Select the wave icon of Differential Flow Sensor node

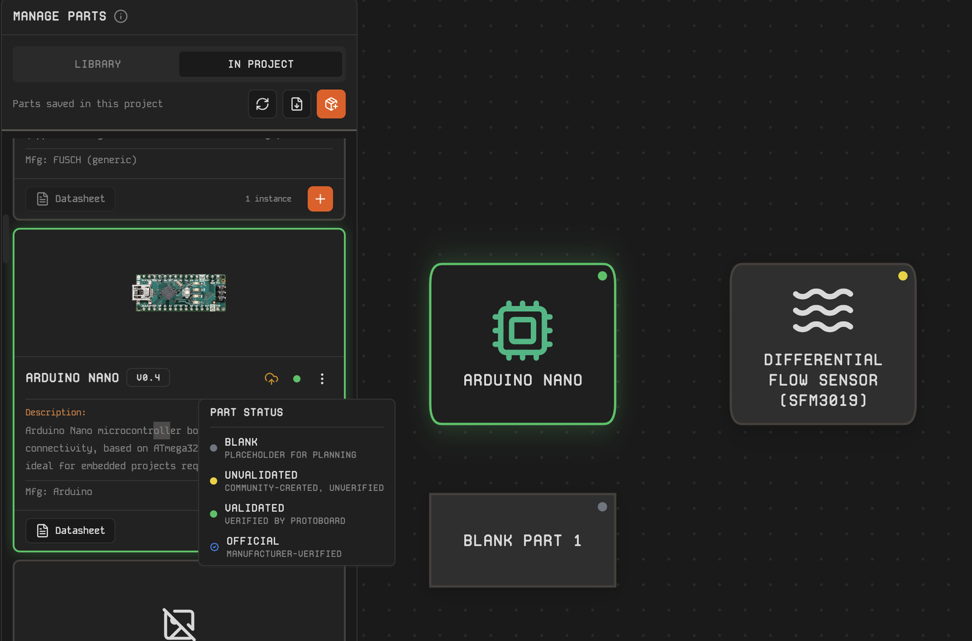point(823,310)
